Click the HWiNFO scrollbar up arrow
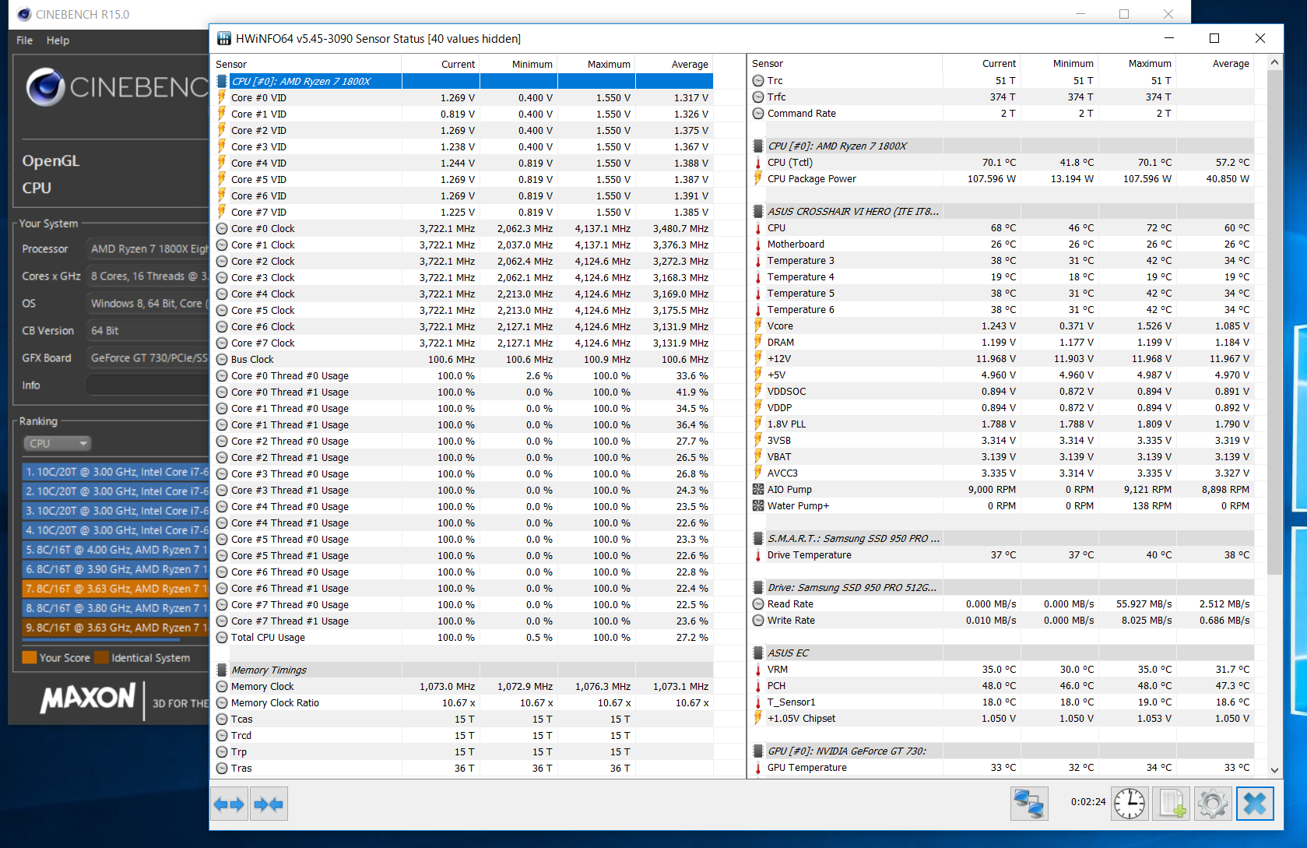 pyautogui.click(x=1274, y=62)
